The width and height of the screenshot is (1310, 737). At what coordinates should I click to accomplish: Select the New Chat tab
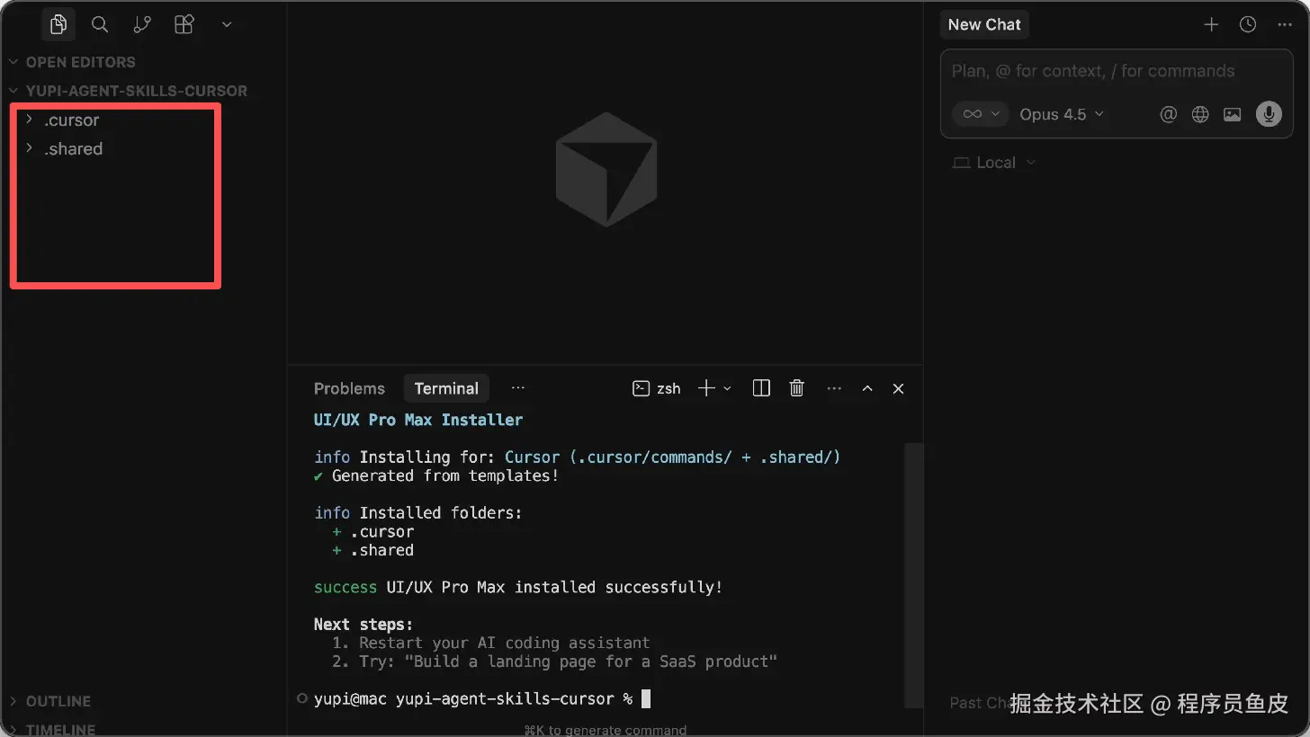(x=984, y=25)
